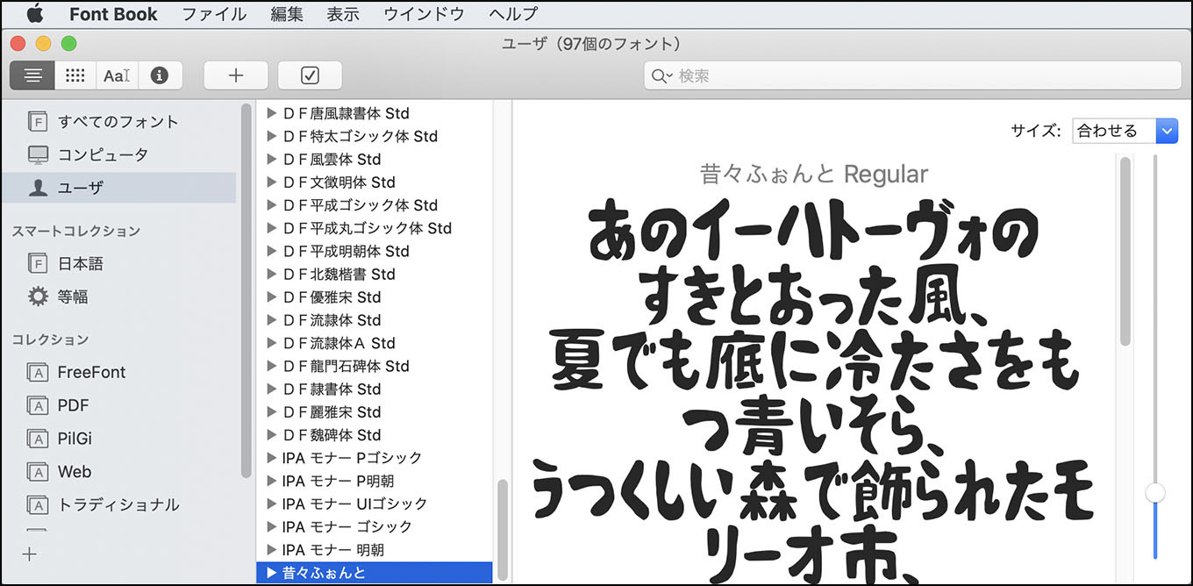This screenshot has width=1193, height=586.
Task: Open the 表示 menu
Action: [343, 14]
